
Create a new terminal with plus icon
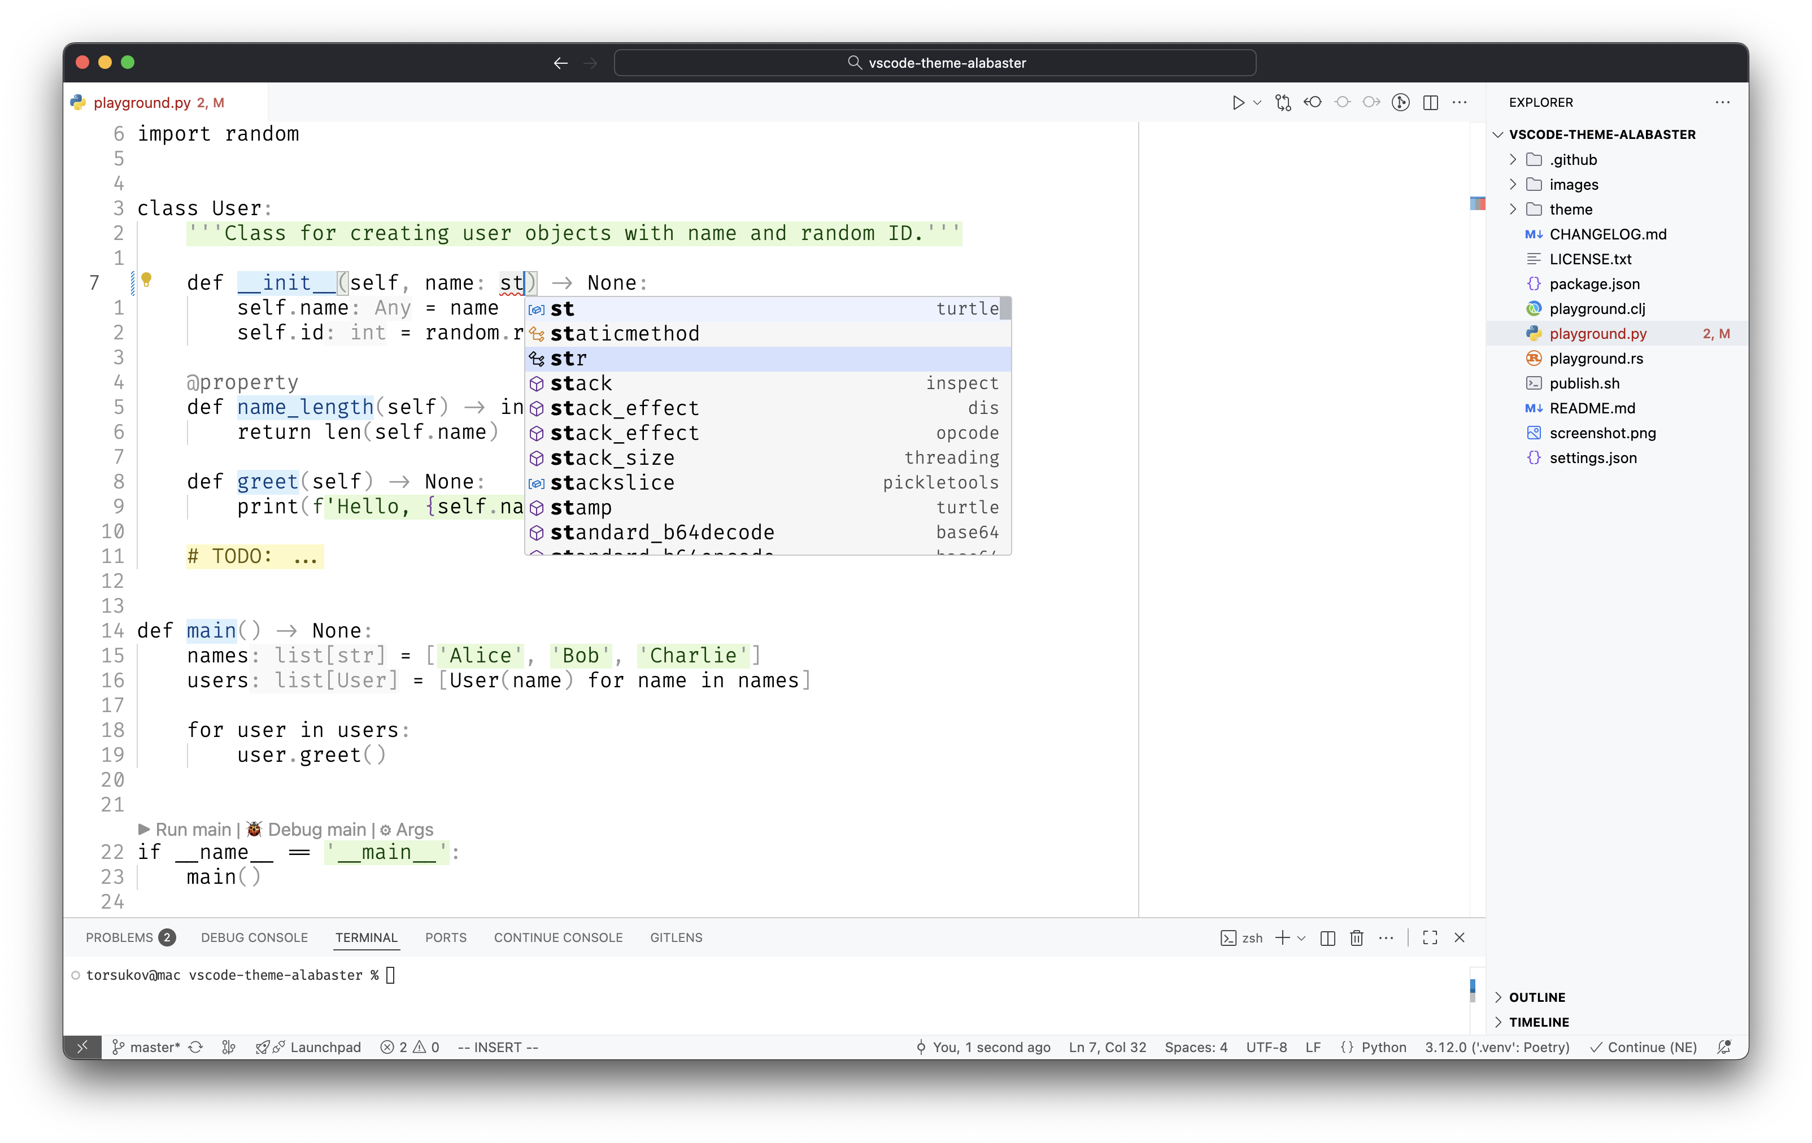pos(1283,937)
